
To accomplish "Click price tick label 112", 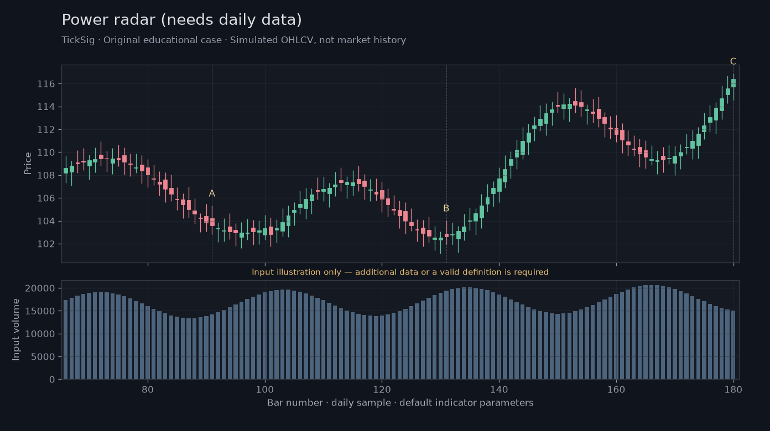I will tap(46, 129).
